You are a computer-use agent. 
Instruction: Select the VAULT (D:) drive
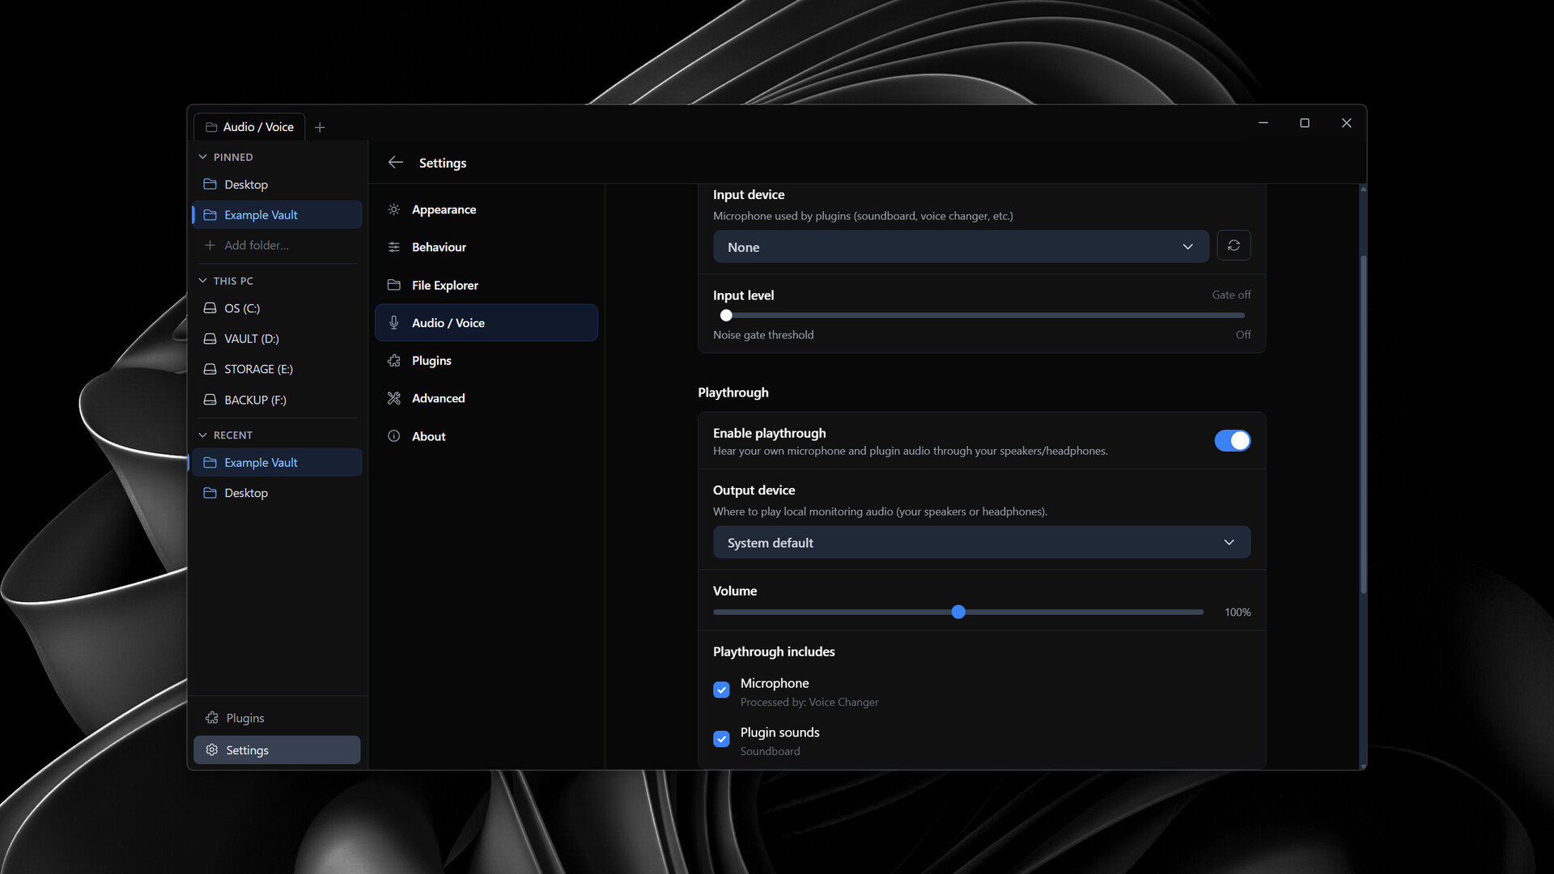251,339
